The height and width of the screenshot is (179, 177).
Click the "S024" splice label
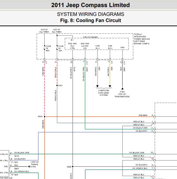(x=40, y=116)
